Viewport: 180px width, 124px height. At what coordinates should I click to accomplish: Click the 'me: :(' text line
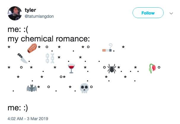[x=18, y=30]
